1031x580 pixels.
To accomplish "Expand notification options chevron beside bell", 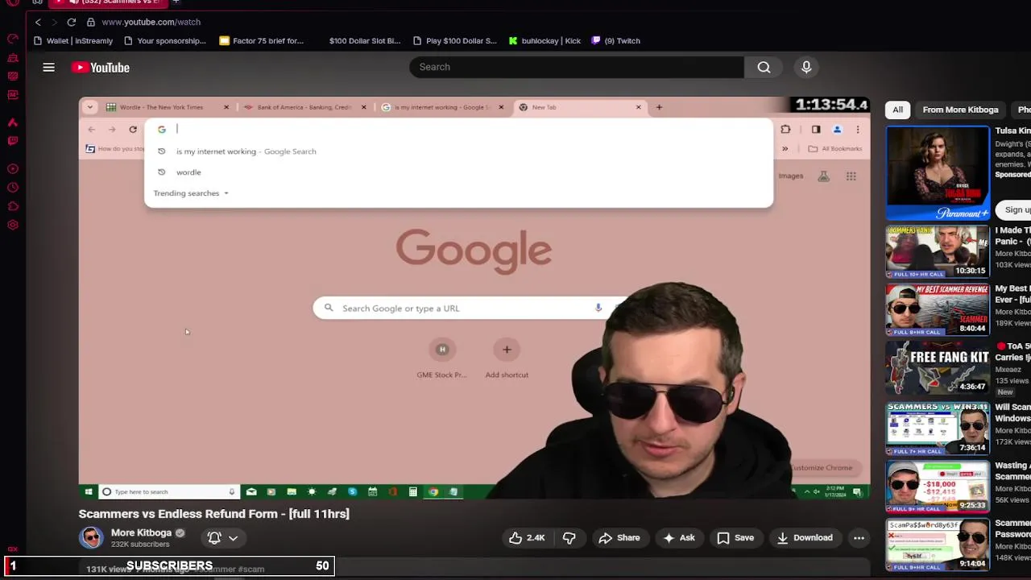I will pyautogui.click(x=233, y=538).
